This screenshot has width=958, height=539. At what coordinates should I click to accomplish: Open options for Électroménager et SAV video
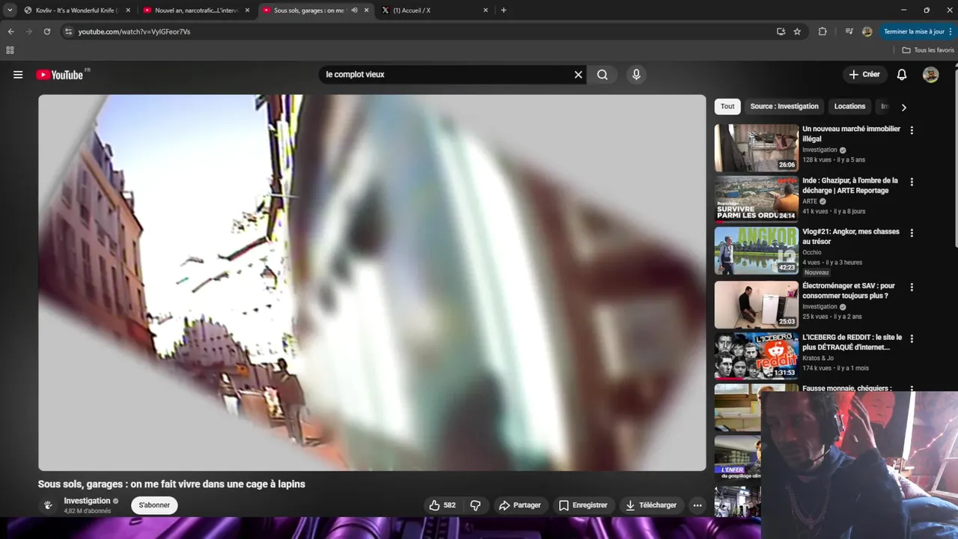click(x=912, y=287)
